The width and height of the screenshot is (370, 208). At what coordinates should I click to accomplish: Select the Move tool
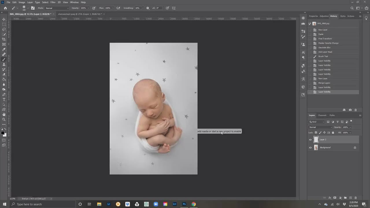tap(4, 19)
